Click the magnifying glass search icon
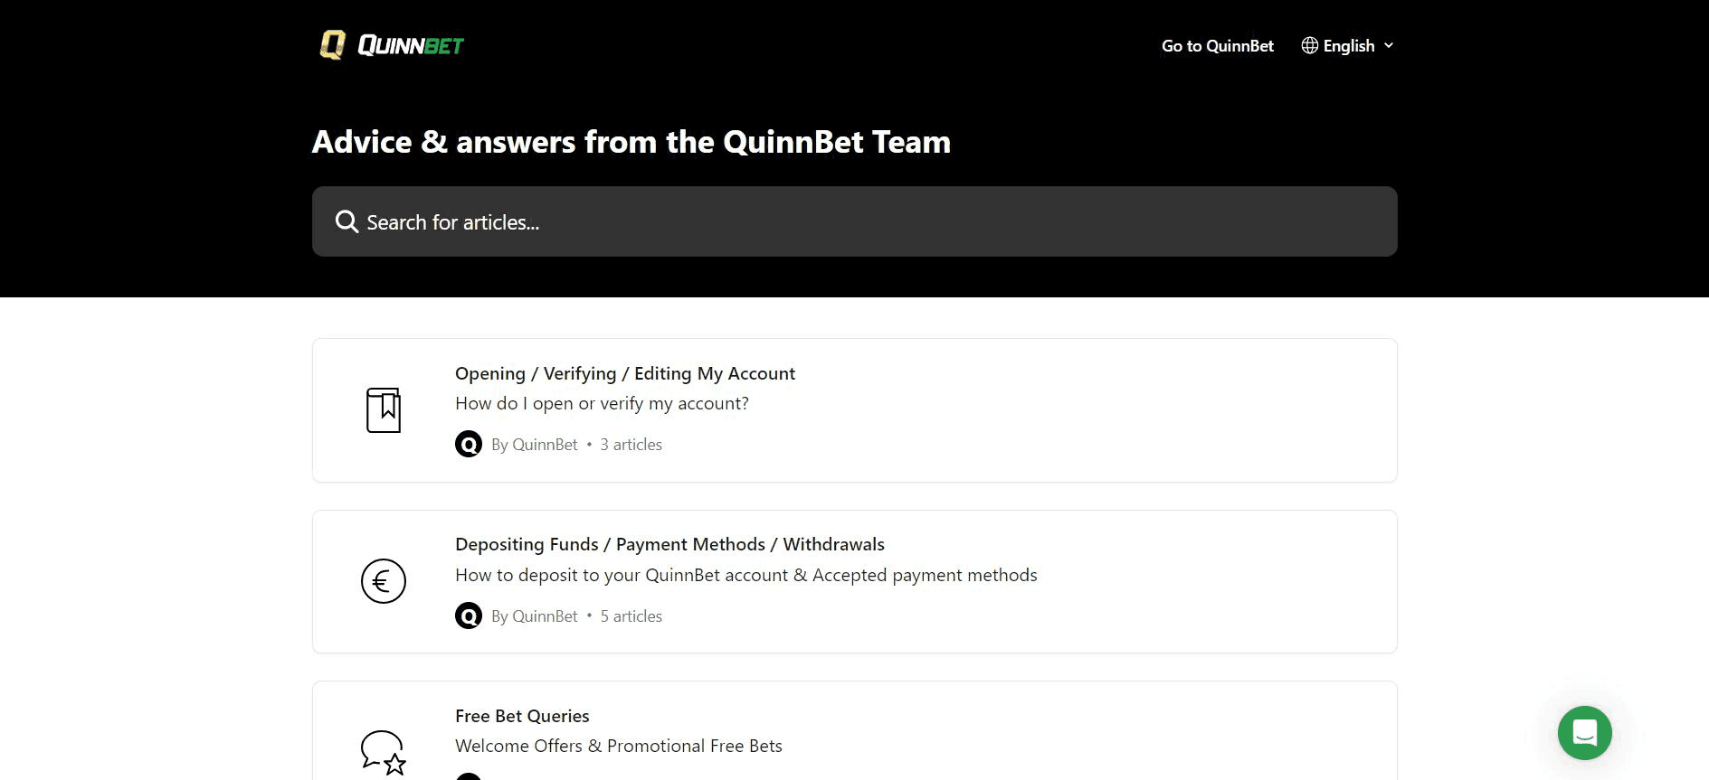Screen dimensions: 1709x780 tap(347, 221)
